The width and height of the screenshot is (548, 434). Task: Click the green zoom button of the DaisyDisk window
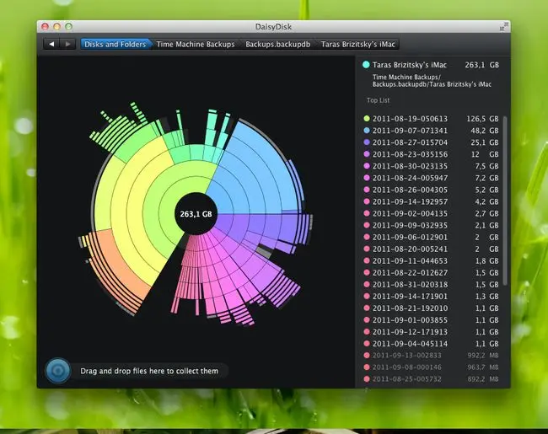pos(69,27)
